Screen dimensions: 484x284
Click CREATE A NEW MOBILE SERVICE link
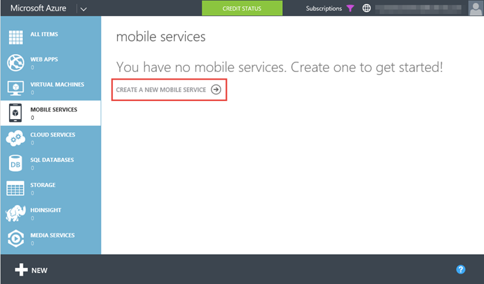coord(168,90)
